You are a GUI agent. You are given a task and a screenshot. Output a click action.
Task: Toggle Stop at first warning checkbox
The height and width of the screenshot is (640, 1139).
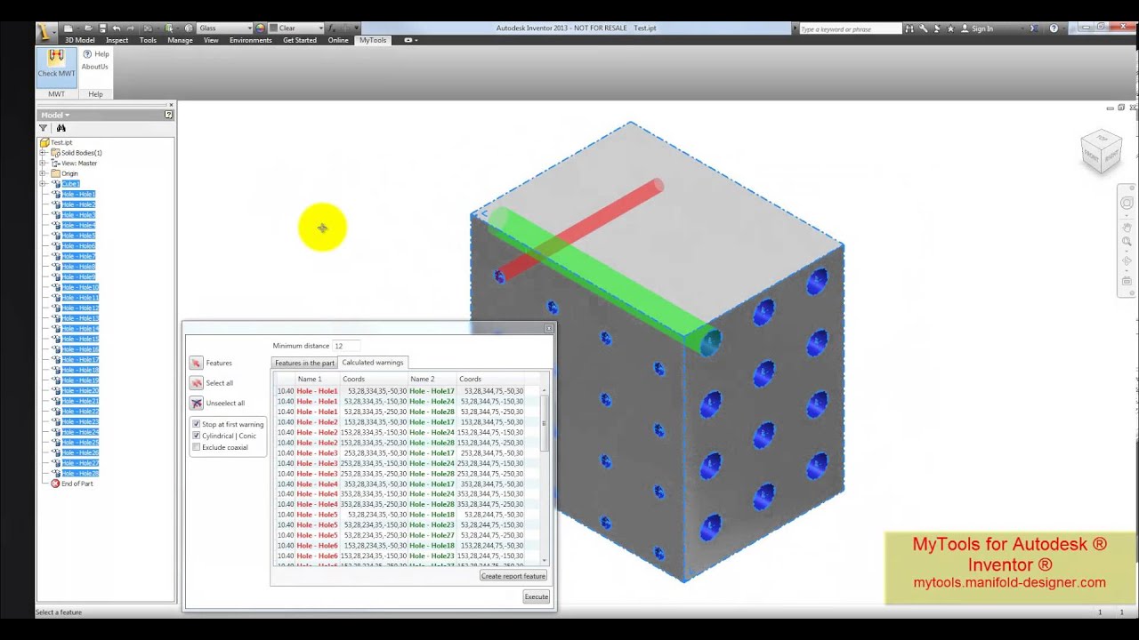[197, 424]
